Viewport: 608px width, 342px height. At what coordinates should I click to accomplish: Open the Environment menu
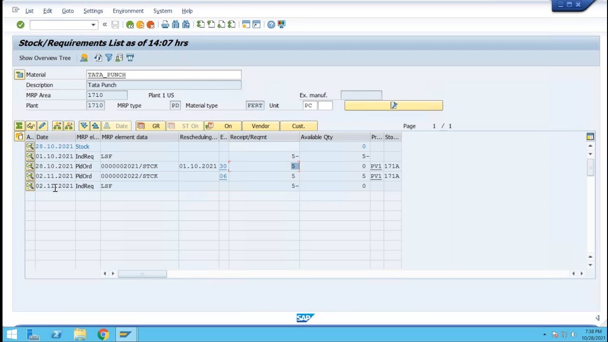128,11
